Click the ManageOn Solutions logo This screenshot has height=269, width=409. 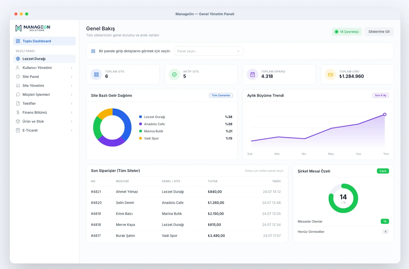click(33, 28)
